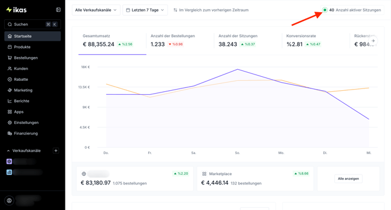Open Berichte in sidebar

click(33, 101)
